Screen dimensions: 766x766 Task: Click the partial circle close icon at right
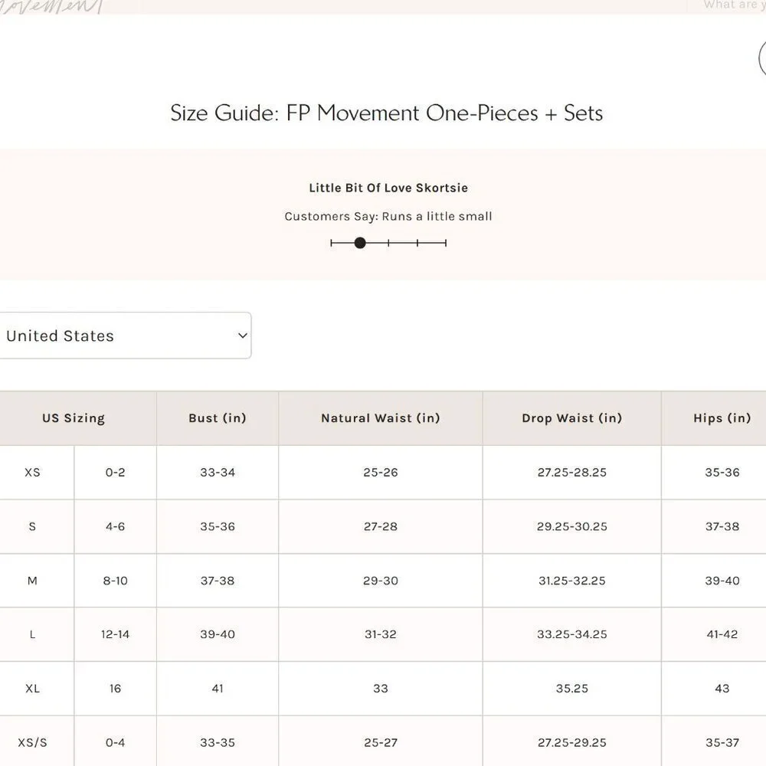(x=762, y=59)
